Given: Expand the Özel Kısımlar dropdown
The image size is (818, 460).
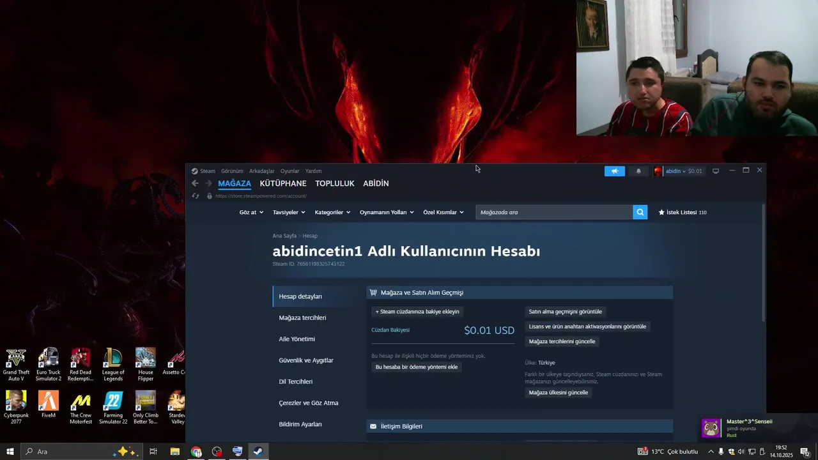Looking at the screenshot, I should tap(444, 212).
